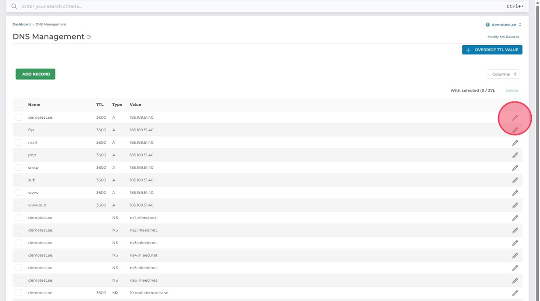Click the help icon beside DNS Management

pos(89,37)
